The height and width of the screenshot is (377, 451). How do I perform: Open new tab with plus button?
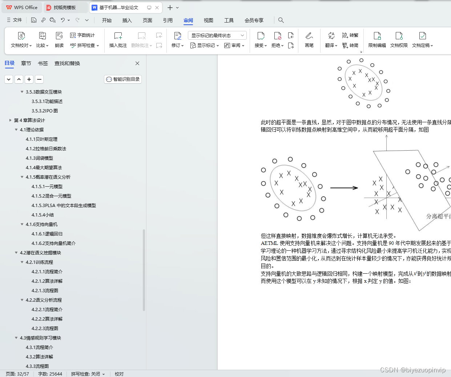(x=170, y=7)
